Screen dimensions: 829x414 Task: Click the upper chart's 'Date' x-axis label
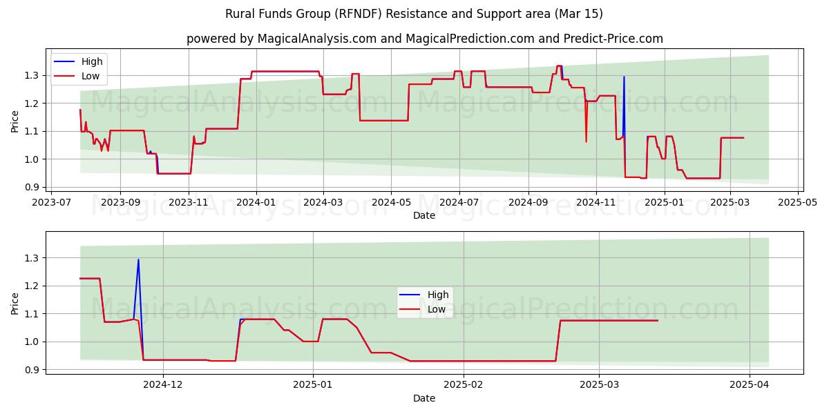[424, 215]
